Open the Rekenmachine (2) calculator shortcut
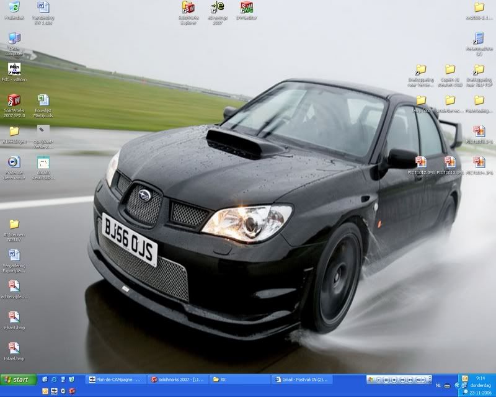The height and width of the screenshot is (397, 496). tap(479, 44)
